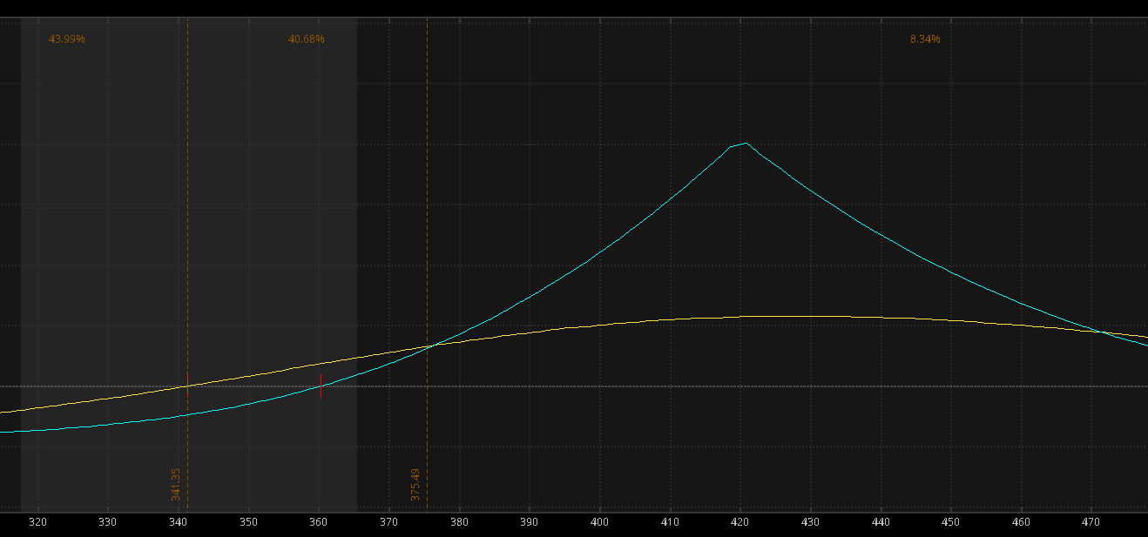
Task: Click the 43.99% probability label
Action: 67,39
